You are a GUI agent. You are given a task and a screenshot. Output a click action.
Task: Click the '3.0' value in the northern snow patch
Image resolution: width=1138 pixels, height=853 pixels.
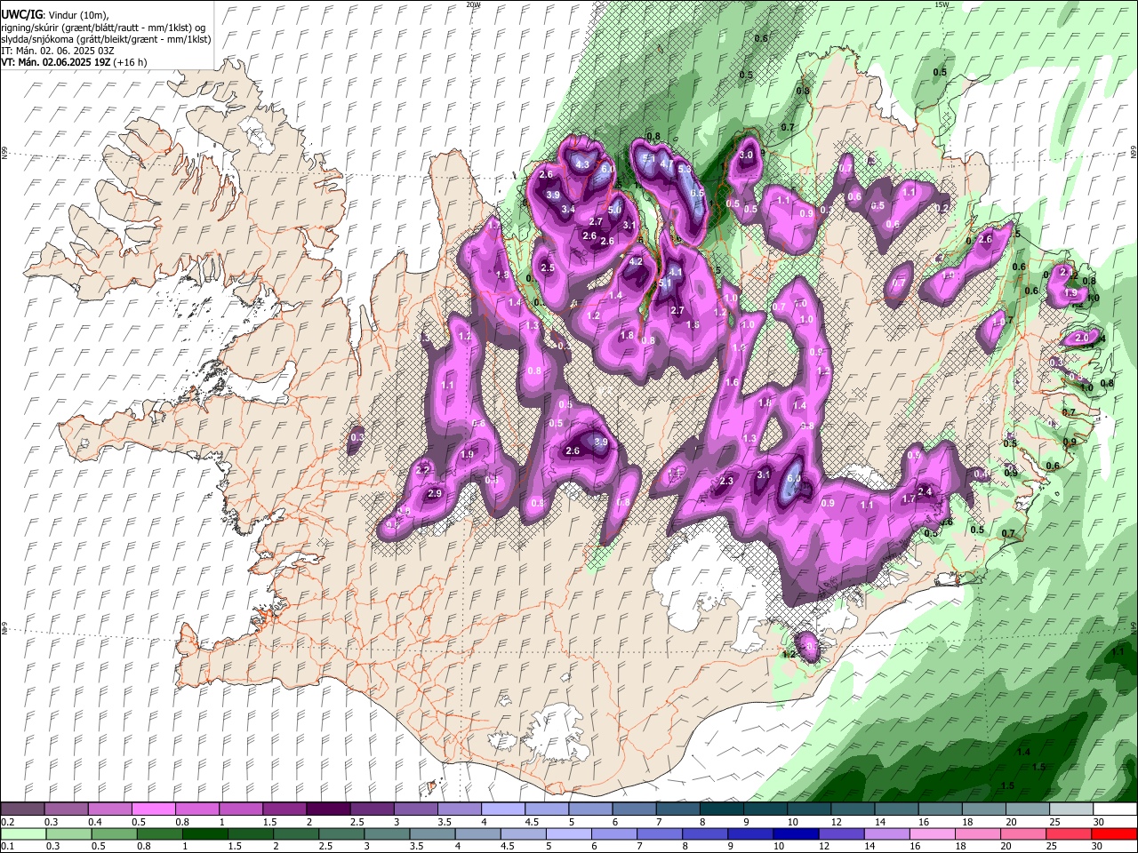coord(746,155)
